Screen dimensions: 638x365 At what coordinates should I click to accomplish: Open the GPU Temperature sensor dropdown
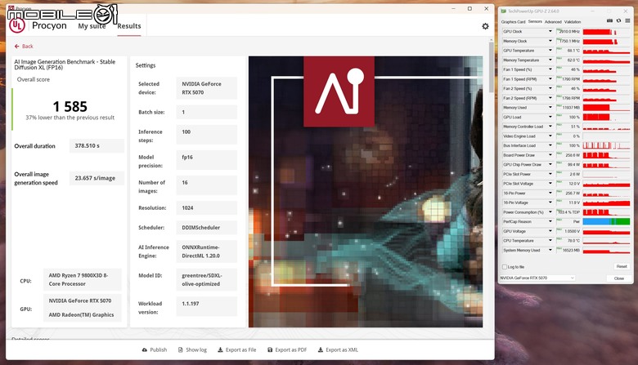pos(550,51)
